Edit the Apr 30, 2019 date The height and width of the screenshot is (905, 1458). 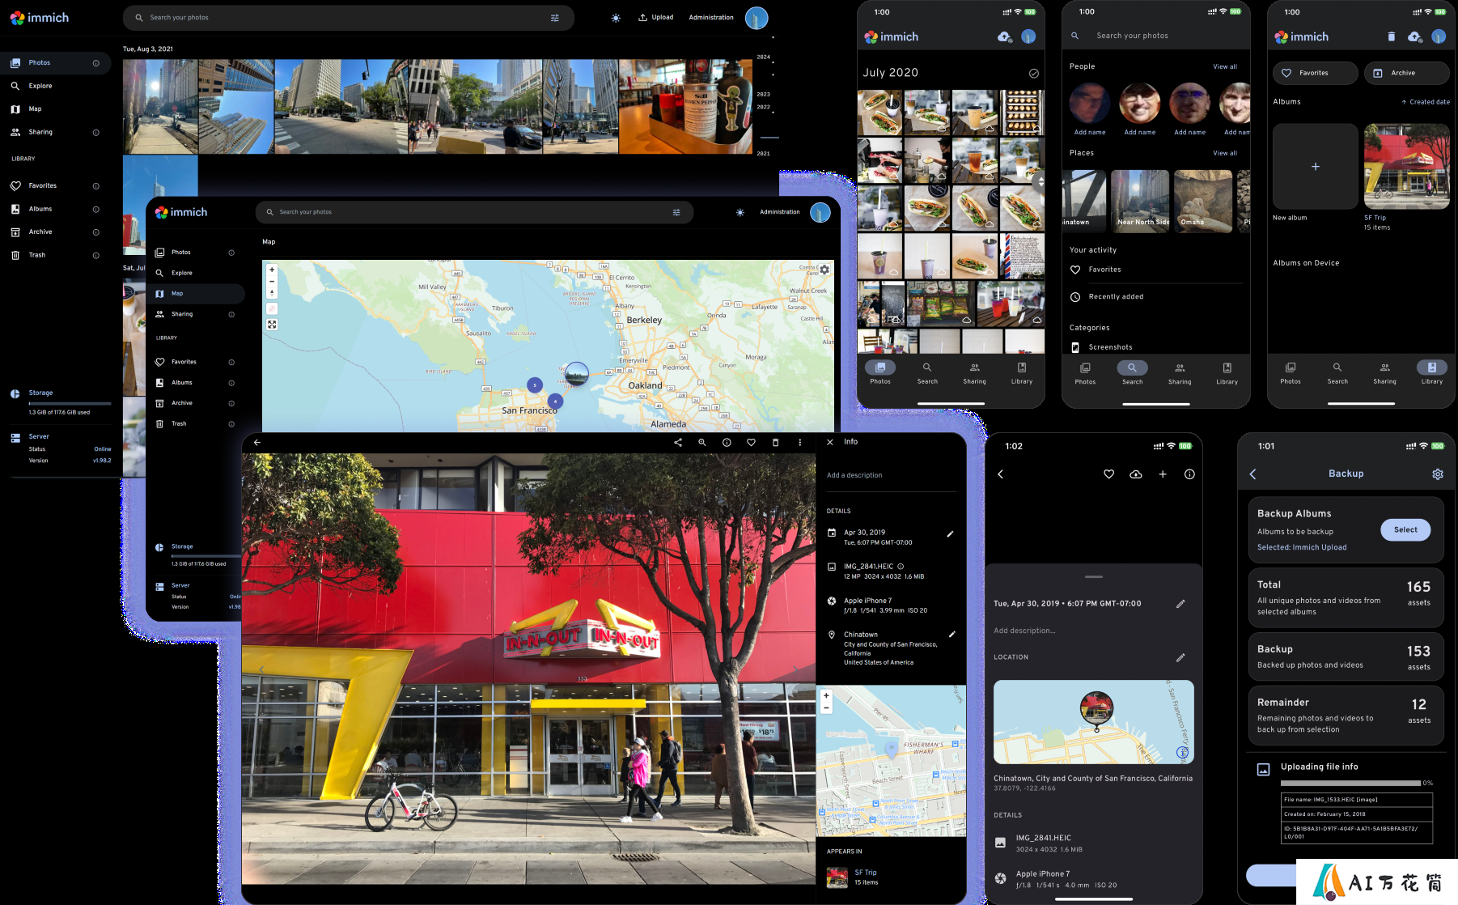[951, 534]
